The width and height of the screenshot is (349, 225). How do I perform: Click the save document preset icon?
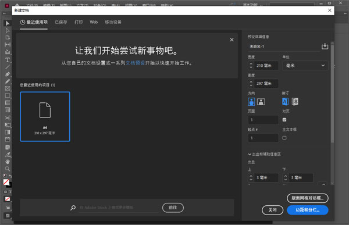[325, 47]
